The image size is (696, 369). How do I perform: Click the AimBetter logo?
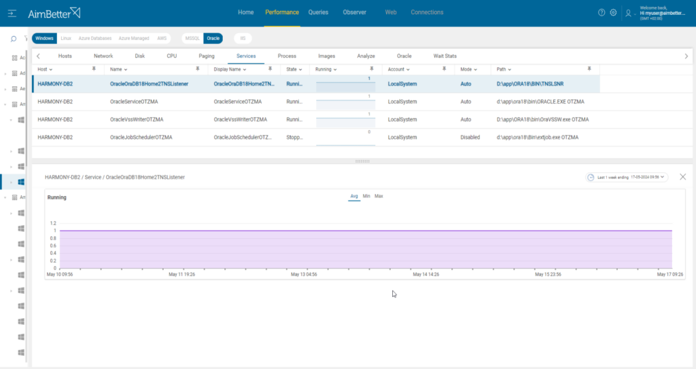(54, 14)
